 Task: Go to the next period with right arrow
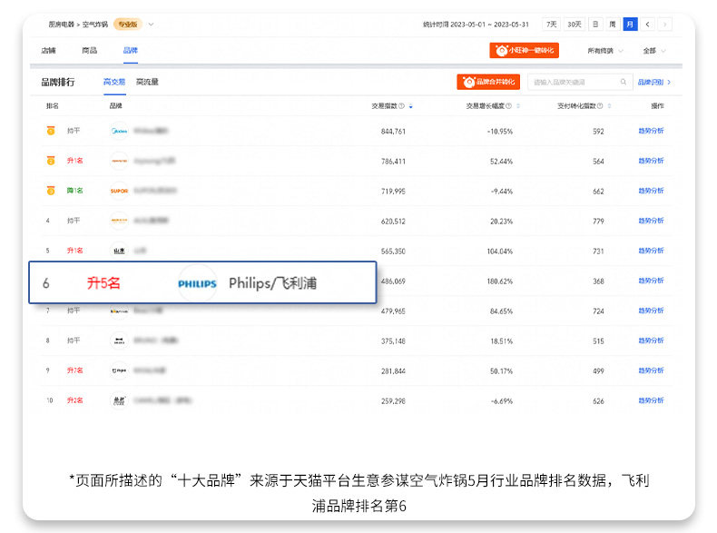tap(665, 25)
